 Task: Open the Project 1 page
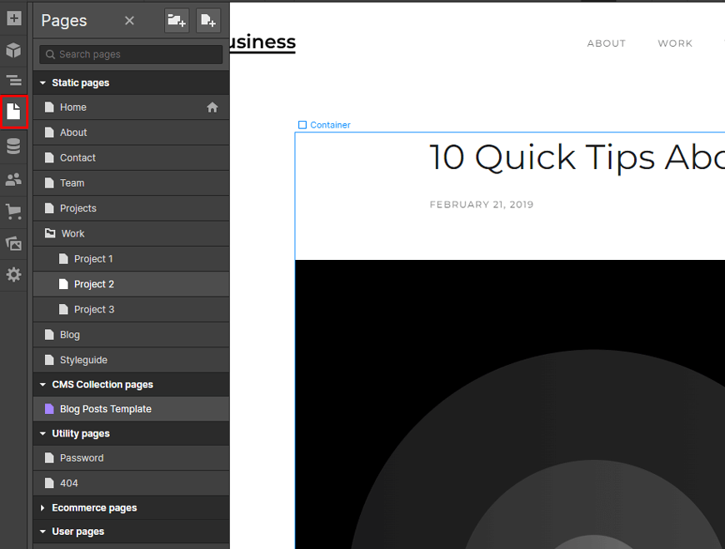click(132, 259)
